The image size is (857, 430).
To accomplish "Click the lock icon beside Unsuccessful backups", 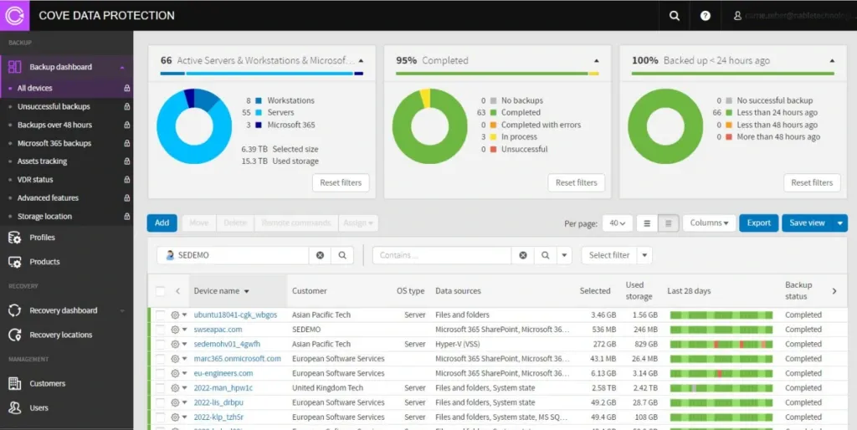I will (127, 106).
